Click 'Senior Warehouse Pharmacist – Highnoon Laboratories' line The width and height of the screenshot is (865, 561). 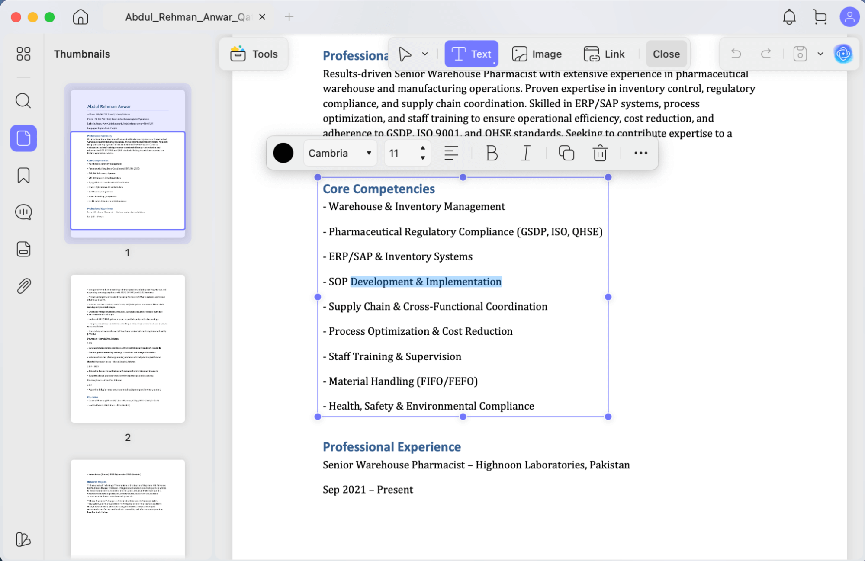476,465
